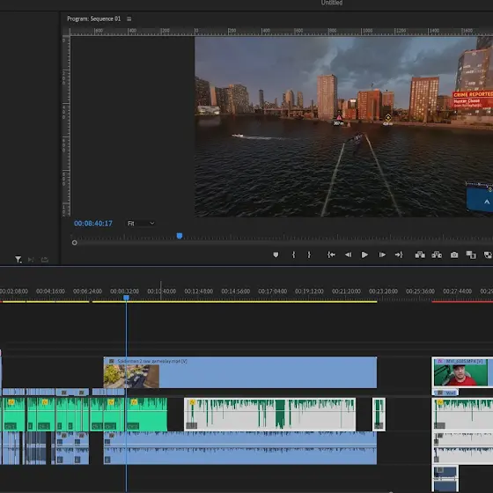The height and width of the screenshot is (493, 493).
Task: Click fx badge on the long white audio clip
Action: (192, 402)
